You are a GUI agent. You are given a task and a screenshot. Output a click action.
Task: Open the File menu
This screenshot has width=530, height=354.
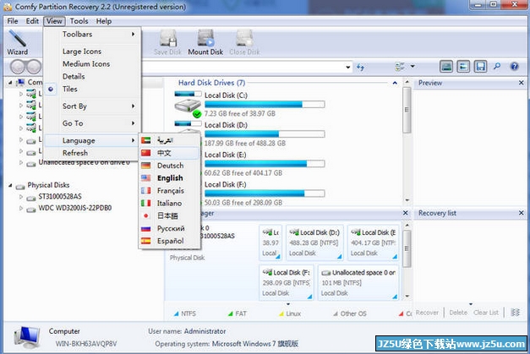[x=13, y=21]
